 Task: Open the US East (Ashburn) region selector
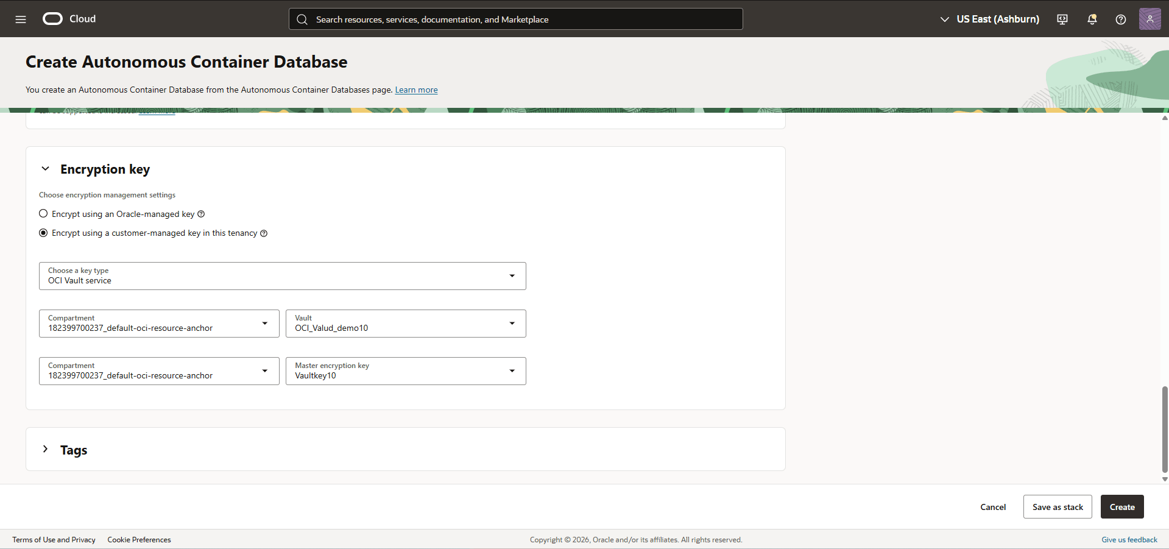click(990, 19)
